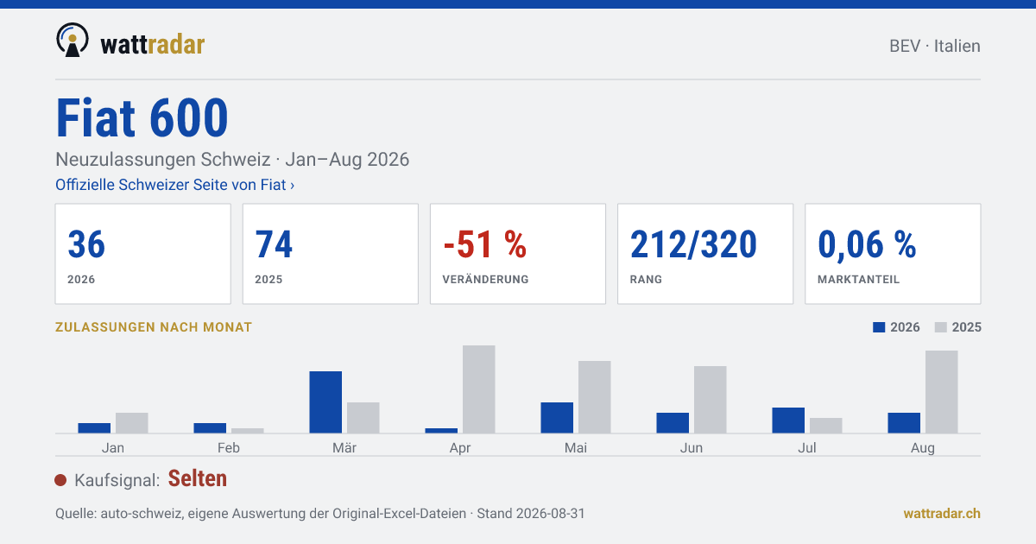The height and width of the screenshot is (544, 1036).
Task: Click the blue Mai 2026 bar
Action: (557, 417)
